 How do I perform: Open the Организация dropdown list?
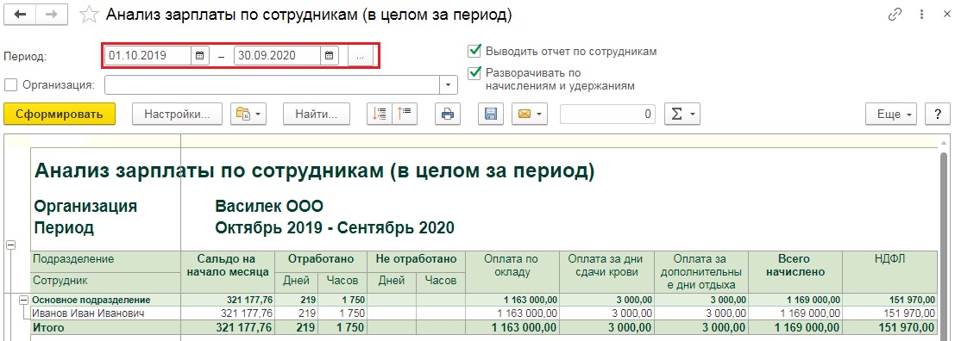449,85
